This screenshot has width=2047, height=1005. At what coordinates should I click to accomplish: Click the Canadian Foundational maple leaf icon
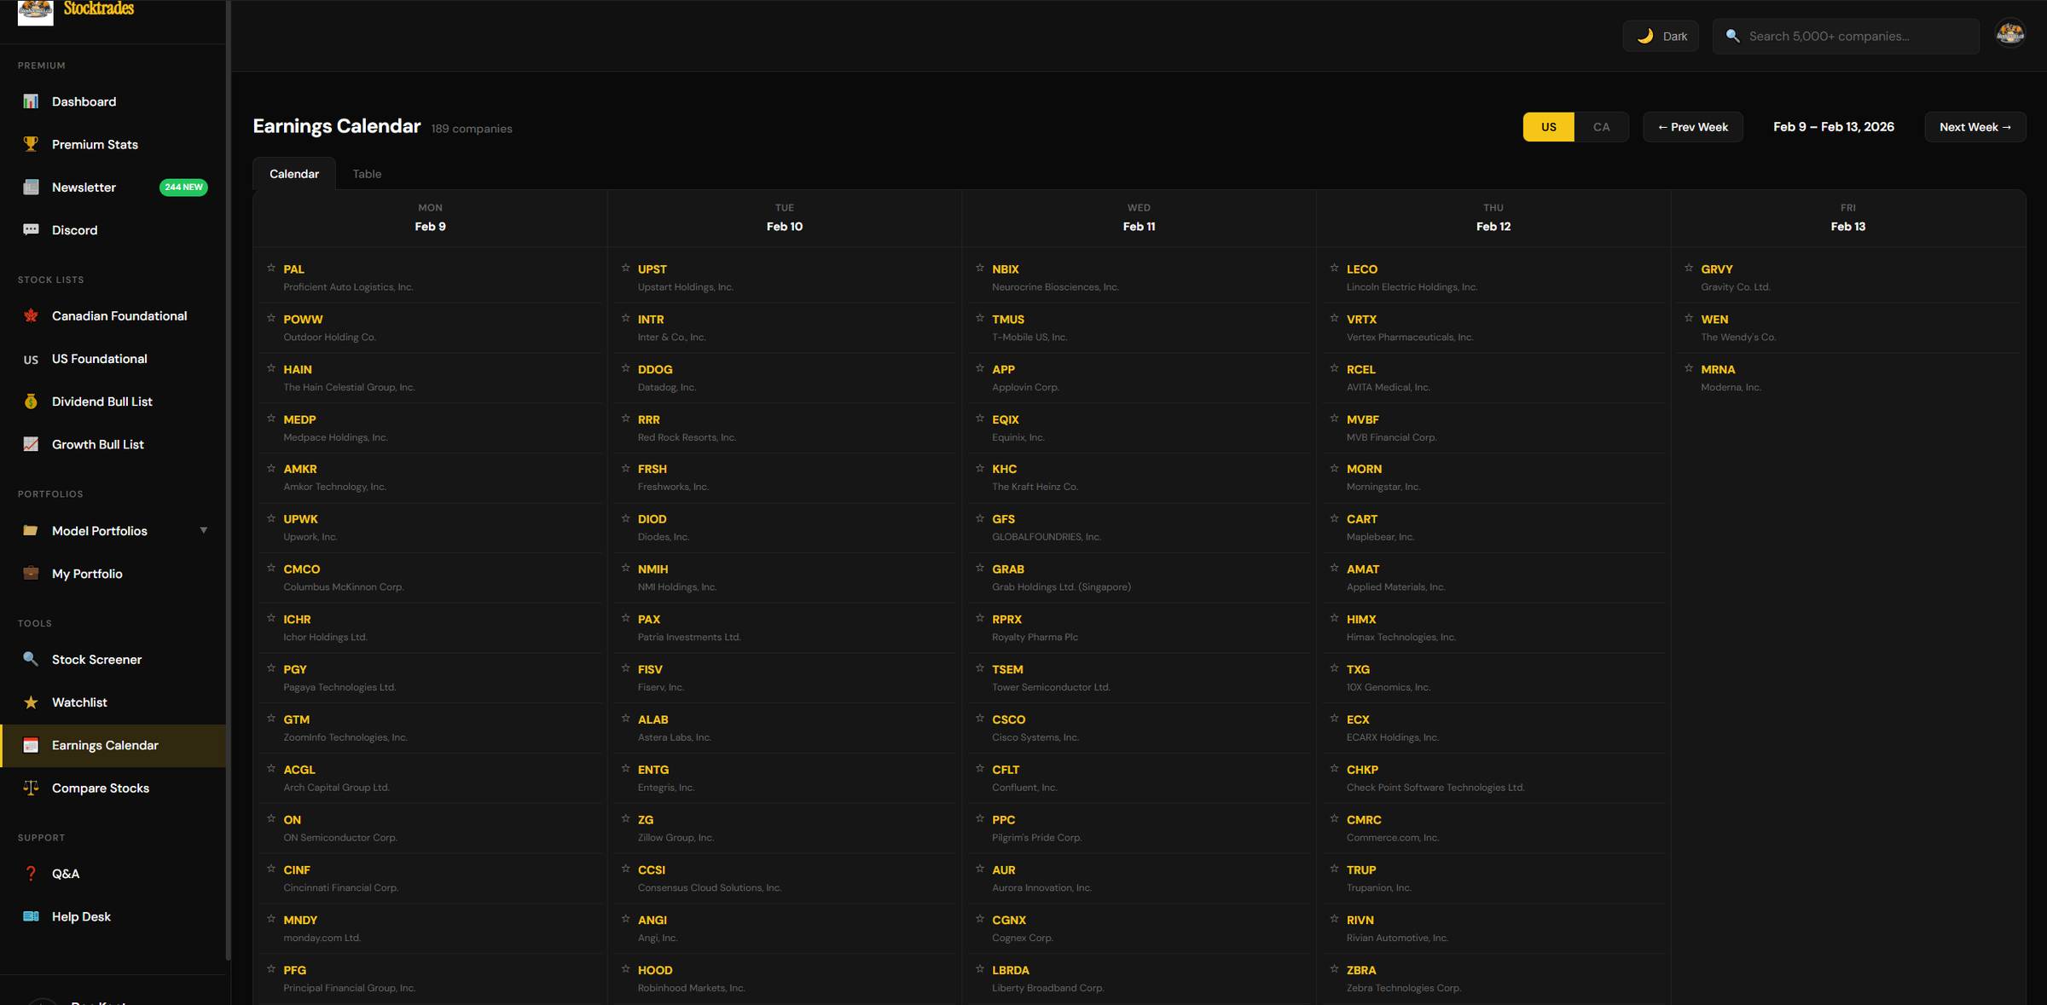tap(31, 316)
